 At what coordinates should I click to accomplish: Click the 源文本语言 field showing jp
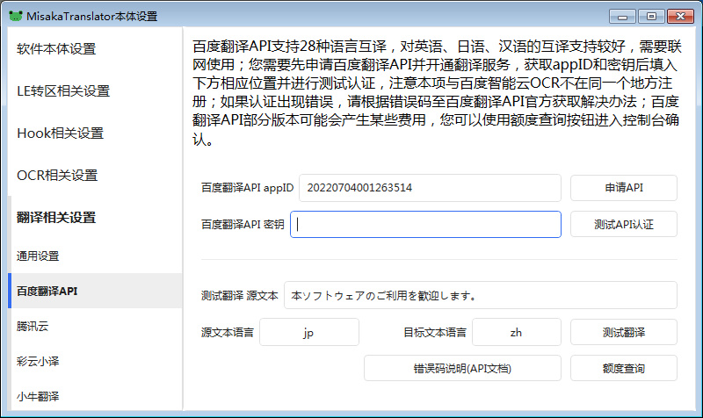tap(308, 332)
